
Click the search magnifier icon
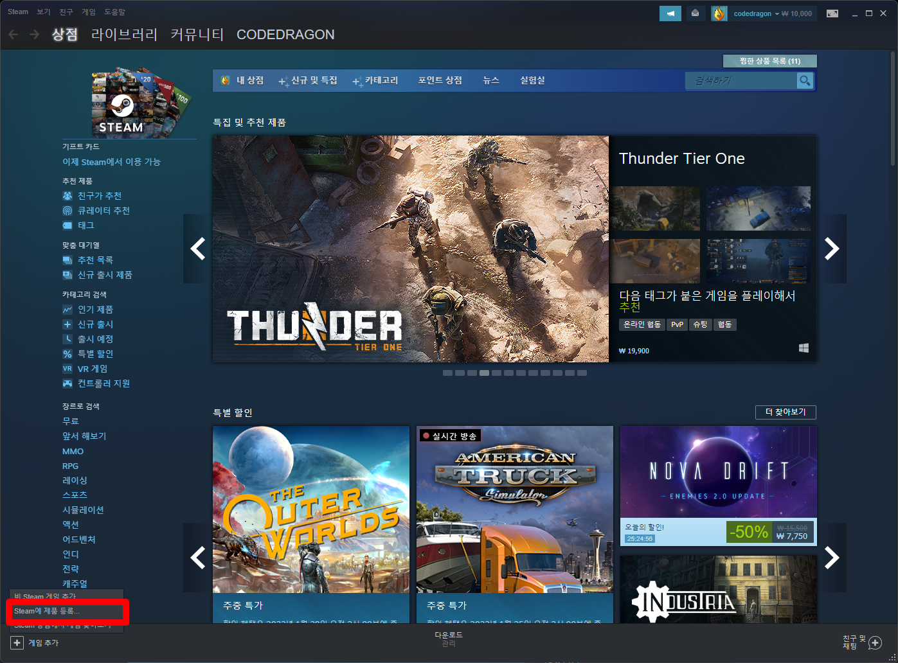point(805,80)
